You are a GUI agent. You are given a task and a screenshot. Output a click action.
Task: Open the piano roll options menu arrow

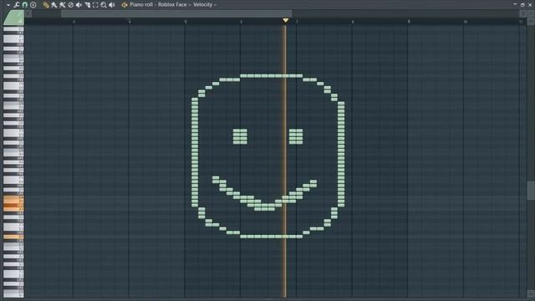point(8,5)
